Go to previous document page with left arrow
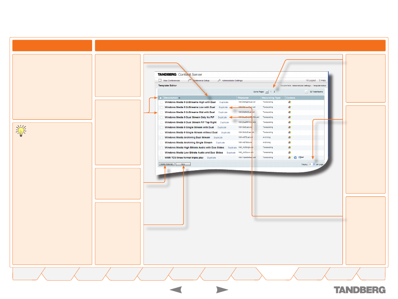The height and width of the screenshot is (299, 398). [176, 289]
